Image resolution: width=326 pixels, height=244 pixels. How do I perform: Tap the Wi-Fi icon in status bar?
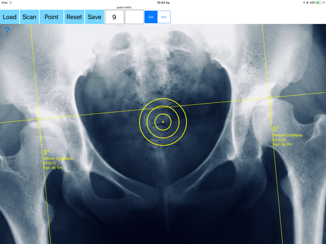pyautogui.click(x=10, y=3)
